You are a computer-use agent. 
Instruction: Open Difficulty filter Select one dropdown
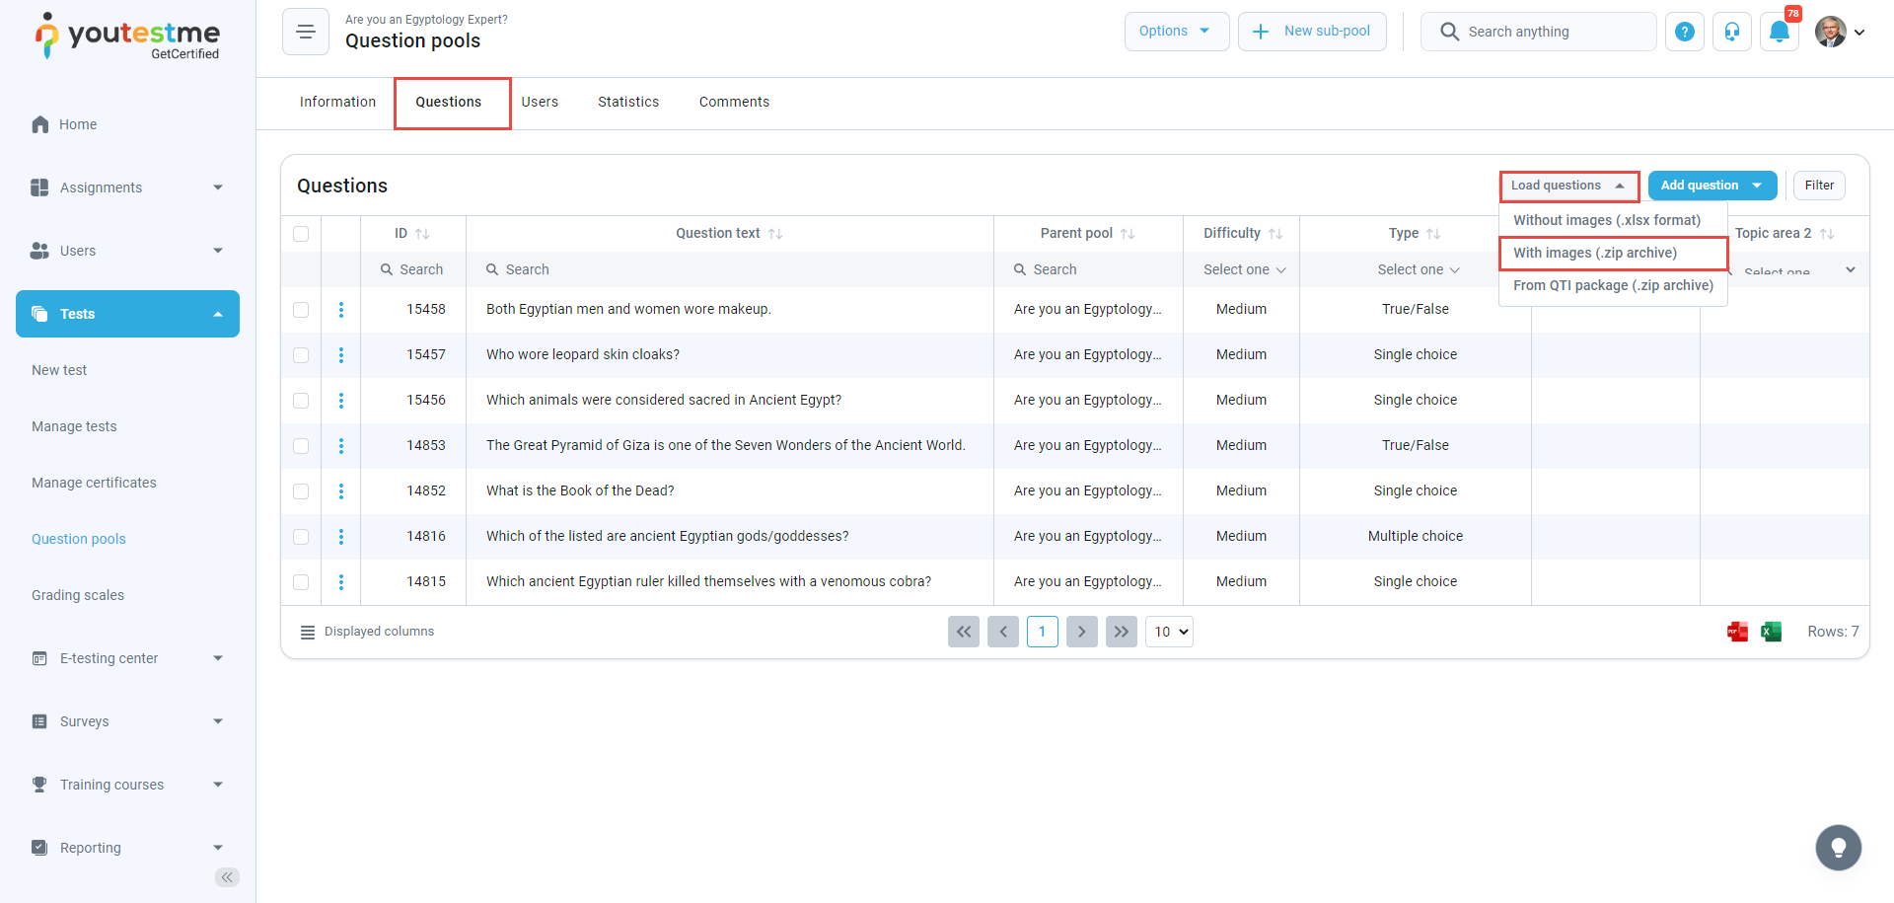[x=1243, y=269]
